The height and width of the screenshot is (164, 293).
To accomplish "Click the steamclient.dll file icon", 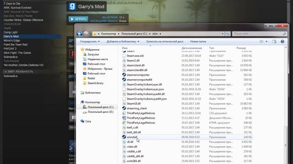I will (x=124, y=65).
